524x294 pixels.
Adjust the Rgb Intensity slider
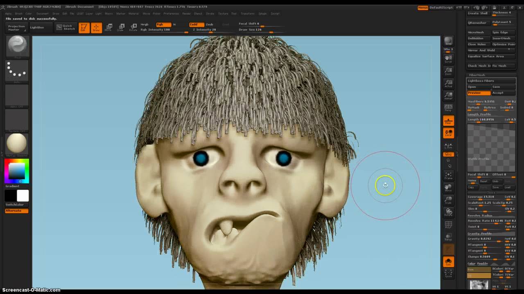[164, 30]
